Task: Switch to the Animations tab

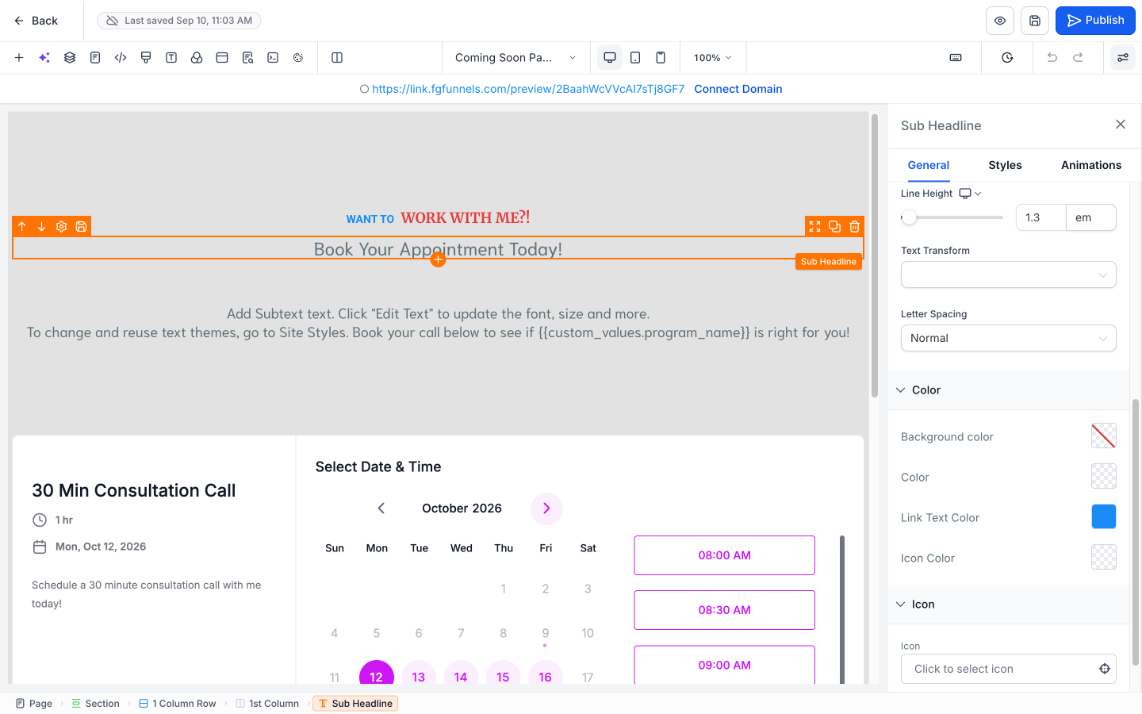Action: click(1091, 165)
